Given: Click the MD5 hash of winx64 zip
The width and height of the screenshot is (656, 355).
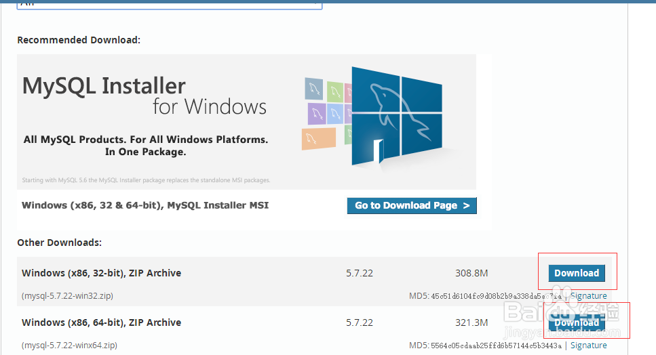Looking at the screenshot, I should [x=496, y=346].
